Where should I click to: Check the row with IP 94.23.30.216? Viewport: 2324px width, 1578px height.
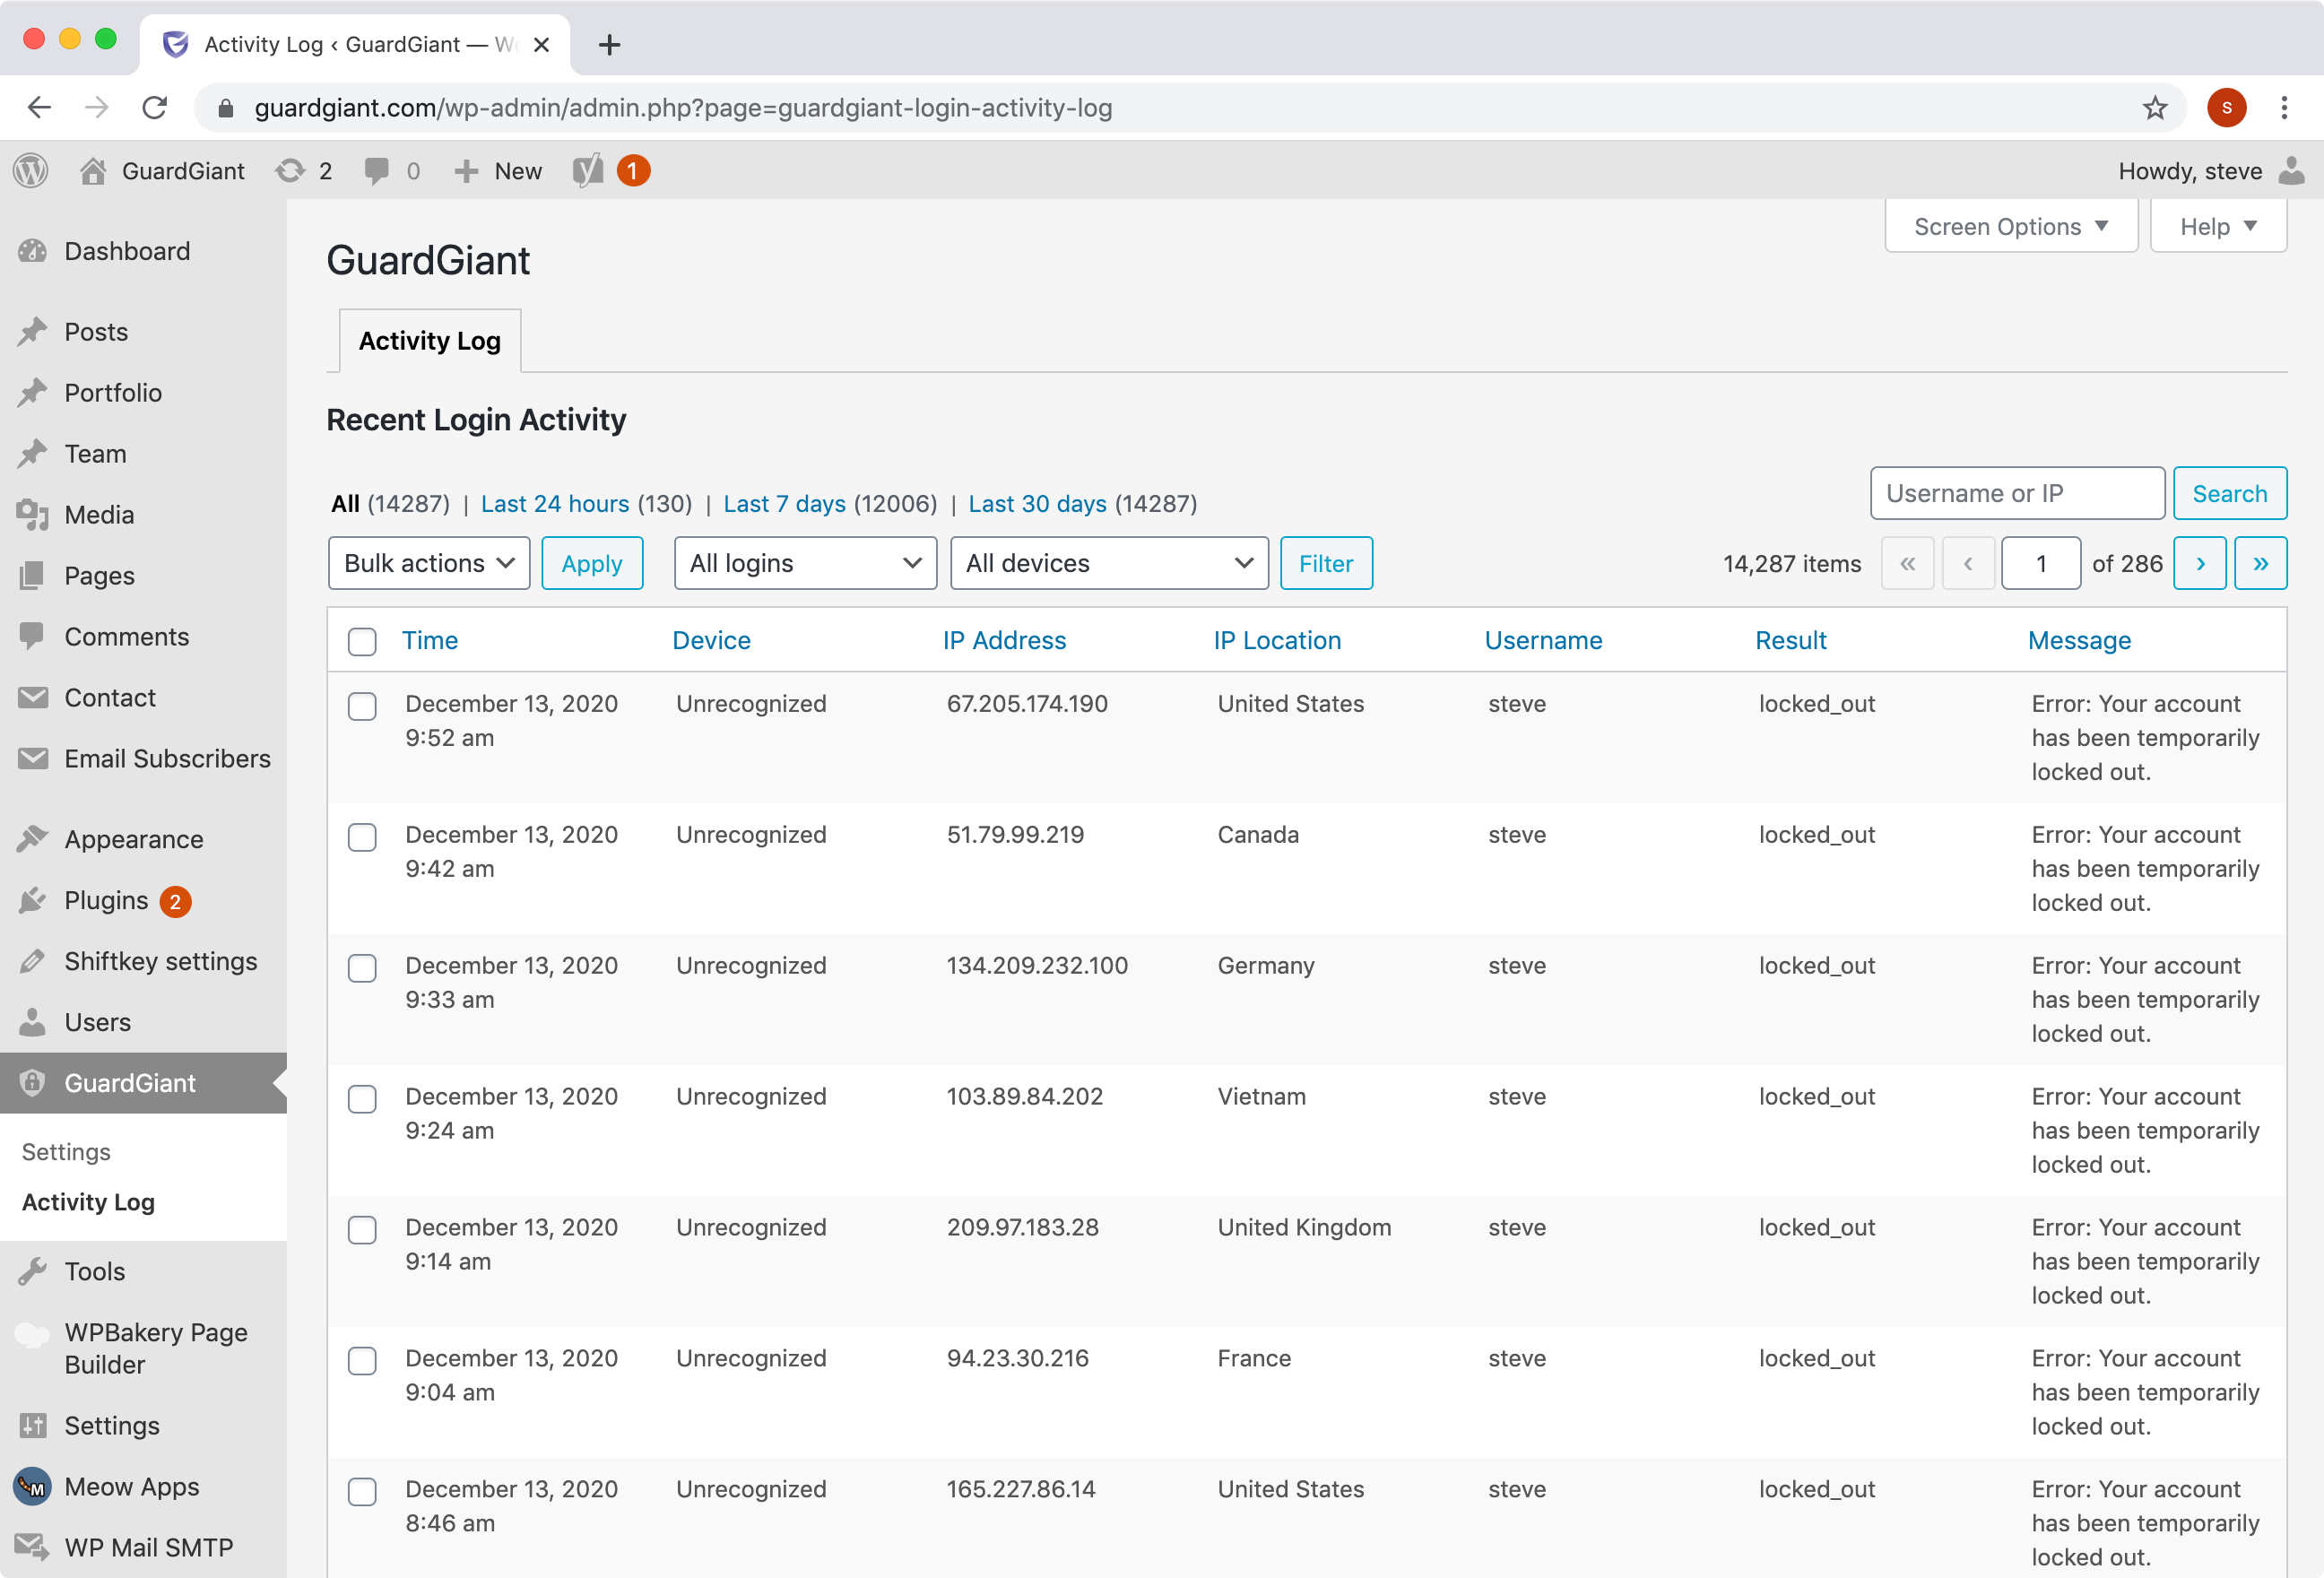362,1361
